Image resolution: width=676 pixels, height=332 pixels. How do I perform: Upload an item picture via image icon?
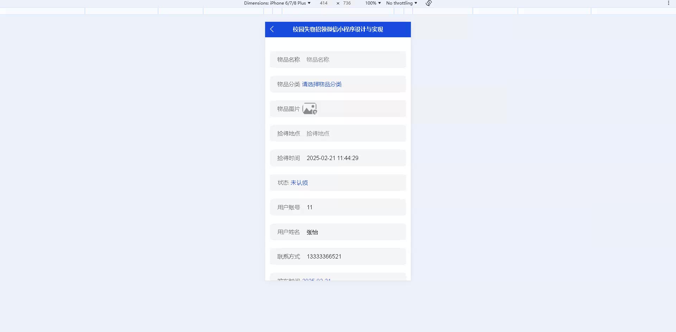pyautogui.click(x=310, y=109)
